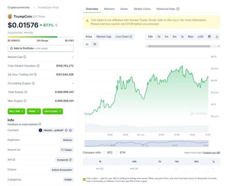Copy the trumpcoin API ID
The width and height of the screenshot is (251, 186).
coord(71,160)
